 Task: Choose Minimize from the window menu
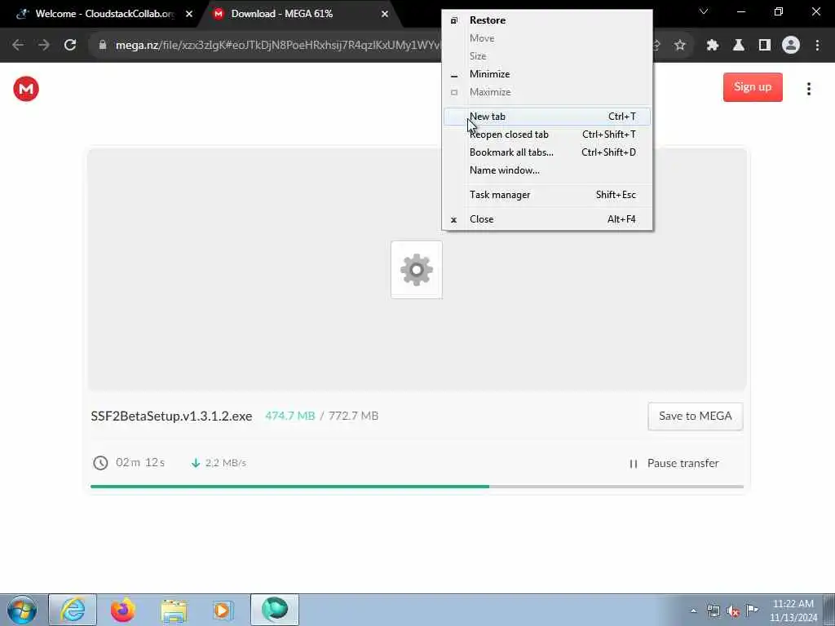click(547, 74)
